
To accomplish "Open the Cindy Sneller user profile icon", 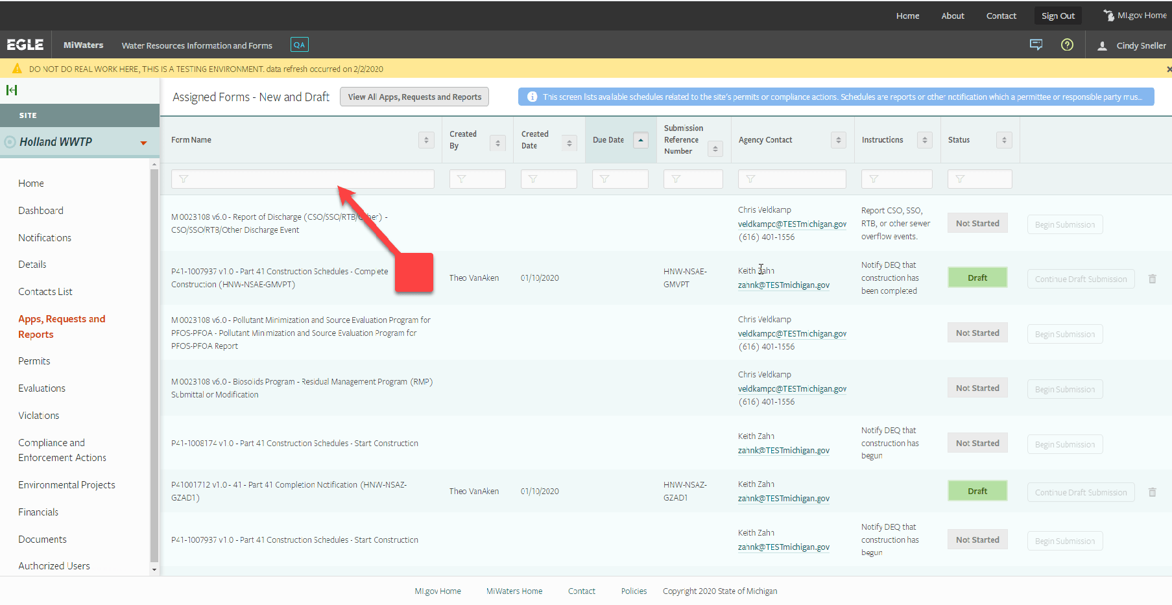I will click(1102, 46).
